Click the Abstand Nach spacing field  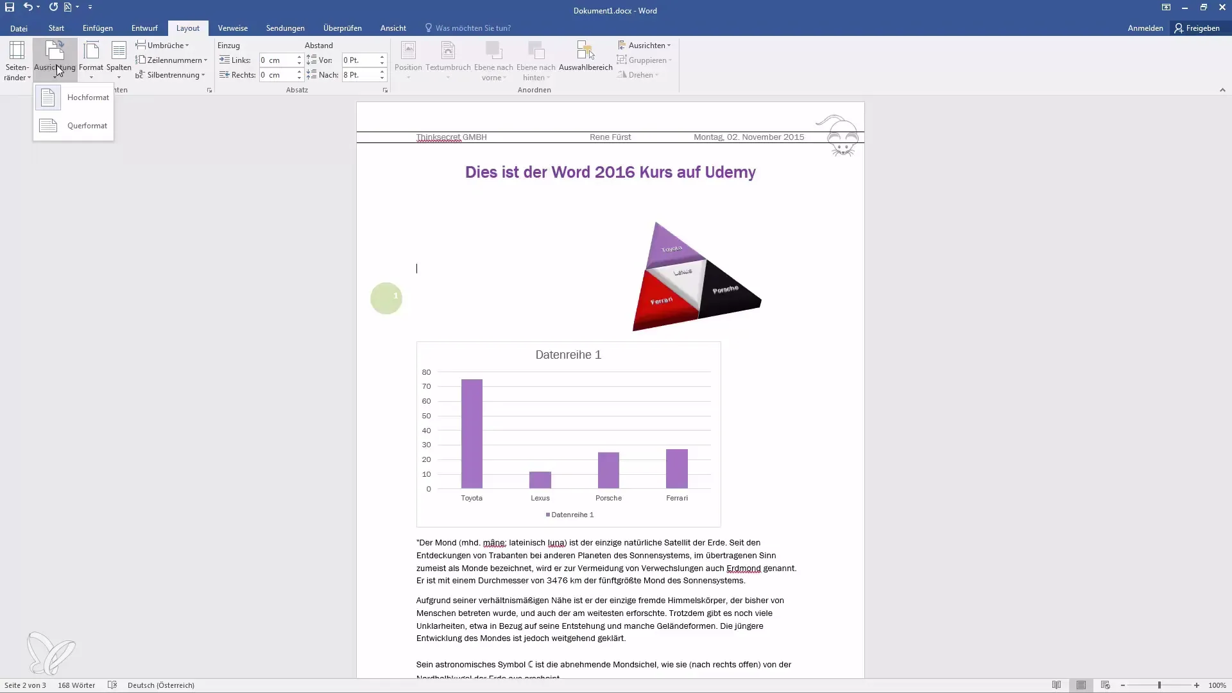pos(359,75)
